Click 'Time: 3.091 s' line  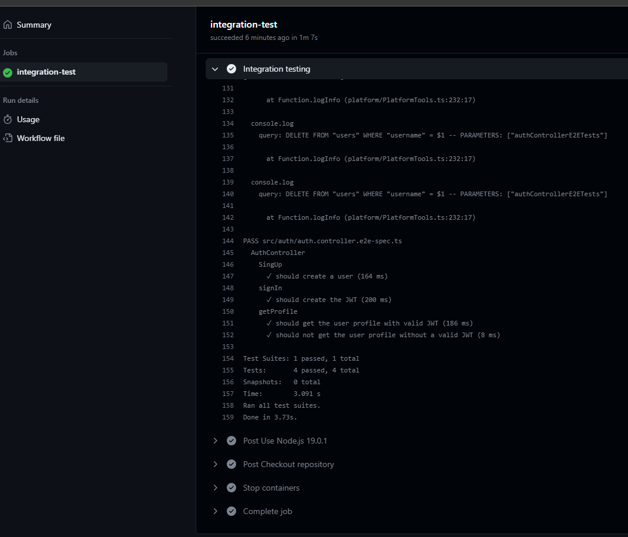(281, 394)
